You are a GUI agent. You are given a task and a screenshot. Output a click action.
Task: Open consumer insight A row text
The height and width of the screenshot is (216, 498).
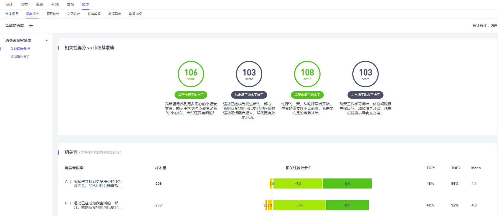[98, 183]
